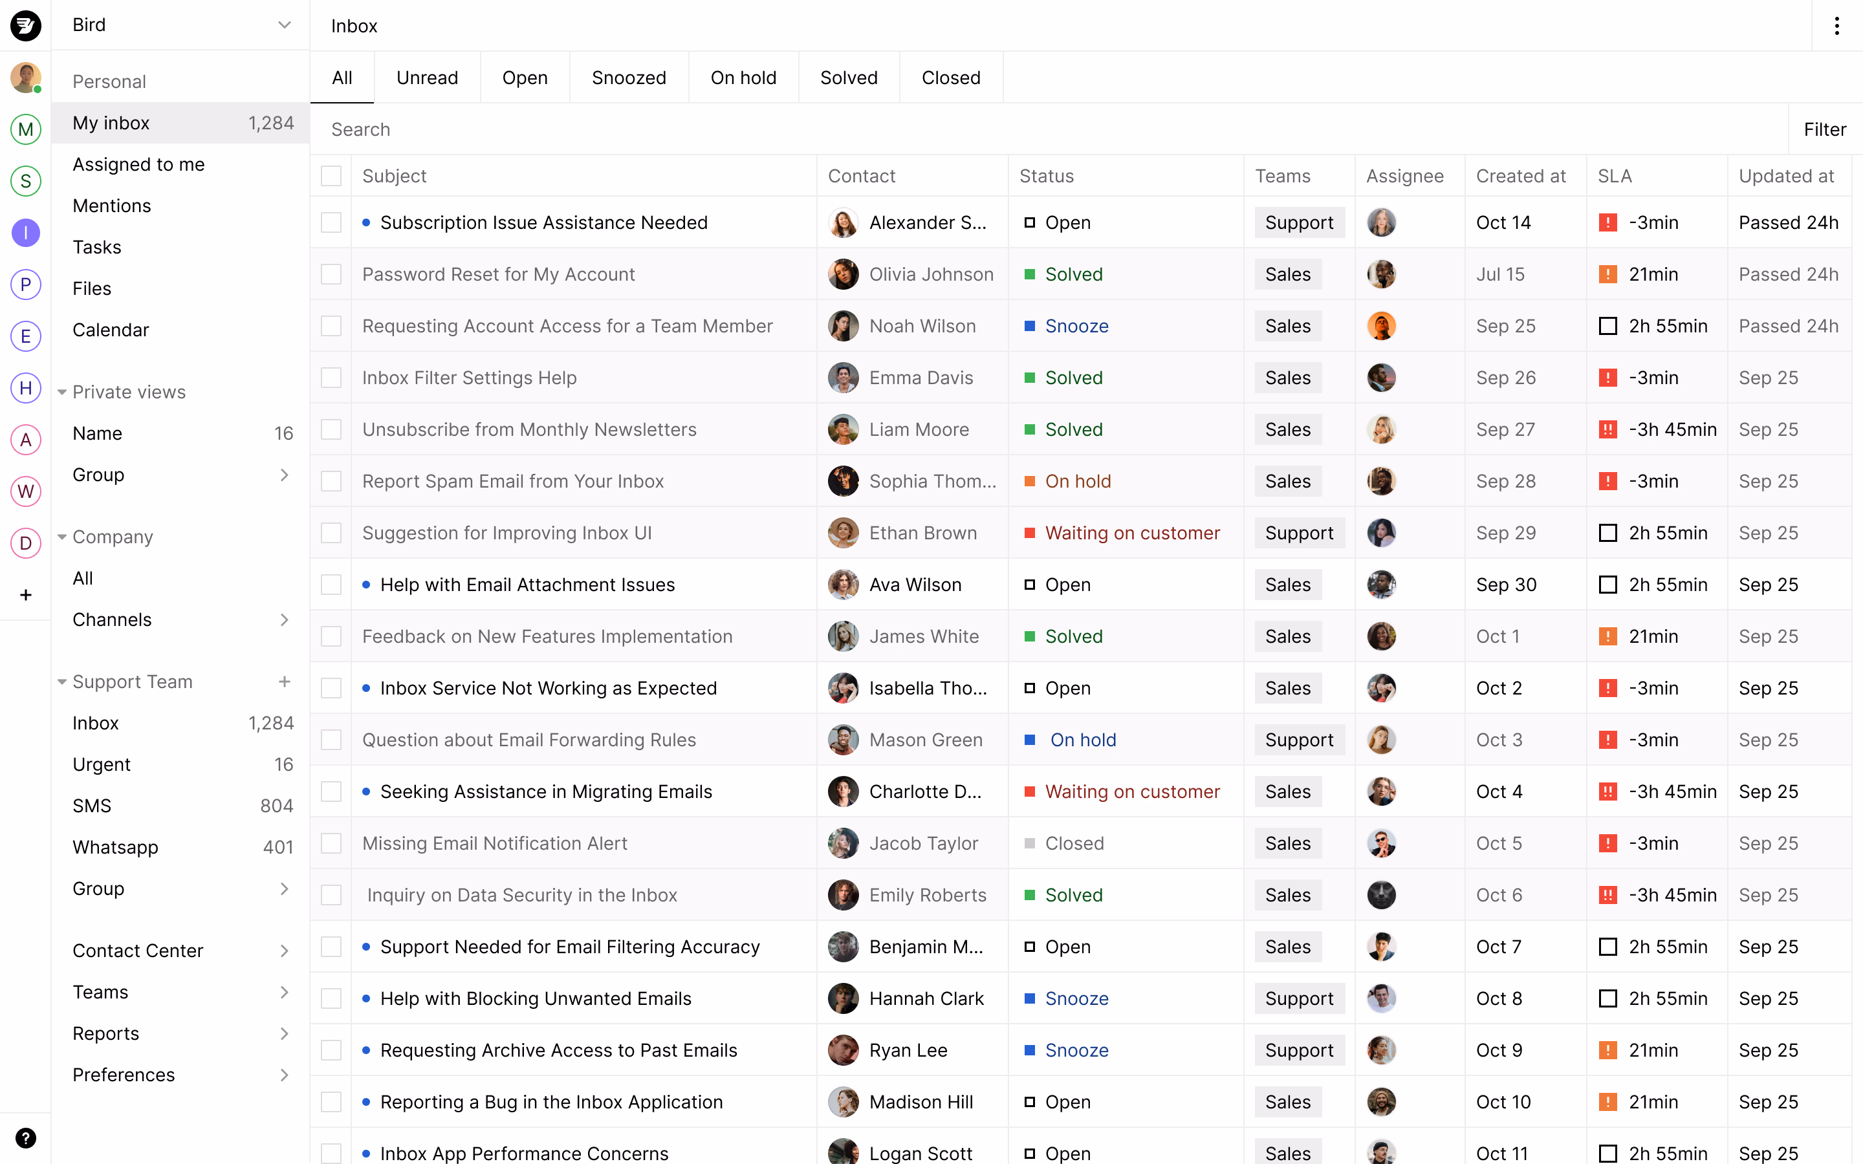1863x1164 pixels.
Task: Open the three-dot more options menu
Action: click(1836, 25)
